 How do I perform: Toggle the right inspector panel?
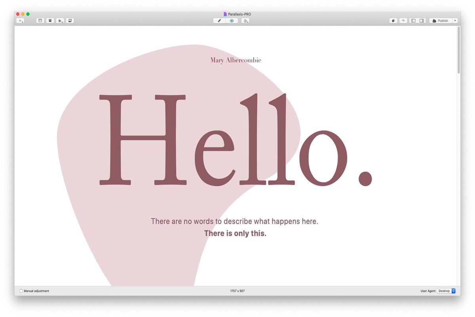pos(422,21)
